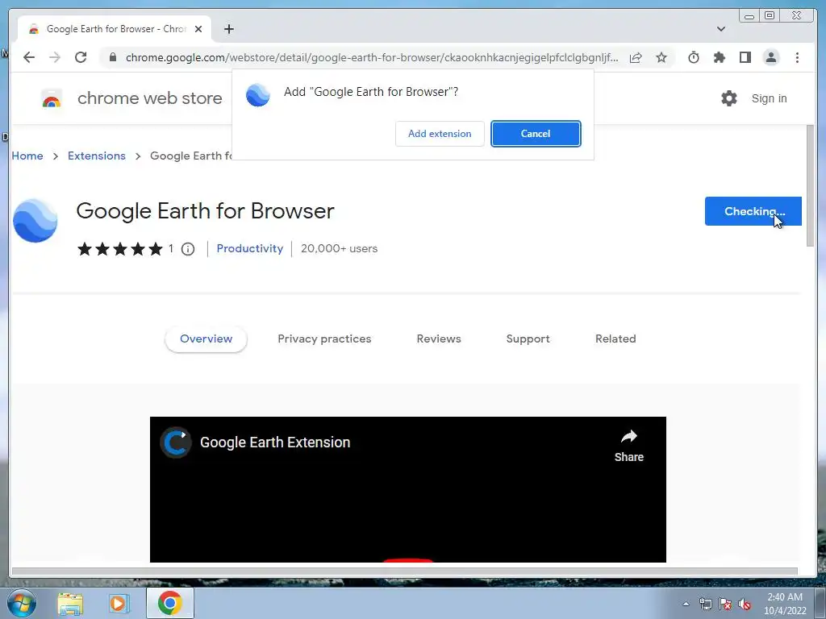
Task: Open the Productivity category link
Action: pyautogui.click(x=250, y=248)
